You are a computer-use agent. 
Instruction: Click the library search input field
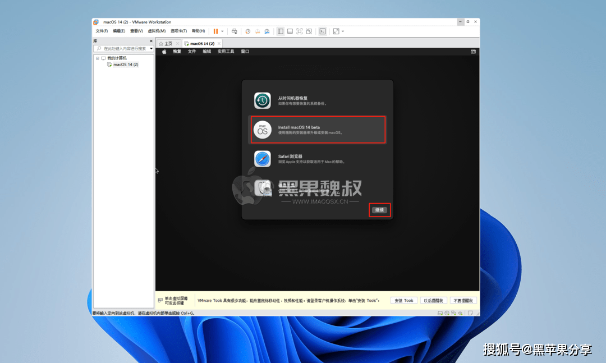click(121, 48)
